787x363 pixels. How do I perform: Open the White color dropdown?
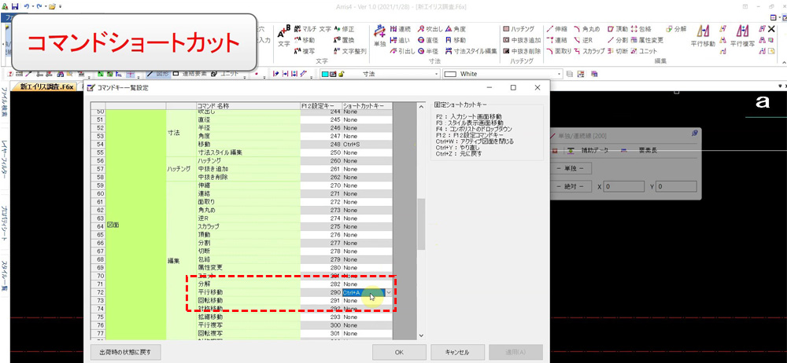click(558, 74)
